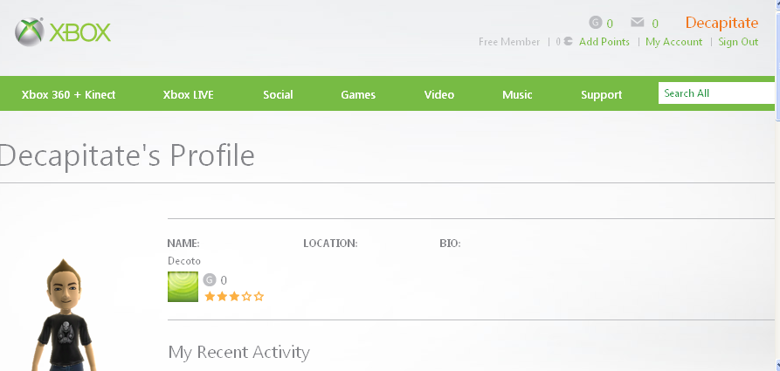Open the header Gamerscore G icon
The image size is (780, 371).
click(x=595, y=23)
